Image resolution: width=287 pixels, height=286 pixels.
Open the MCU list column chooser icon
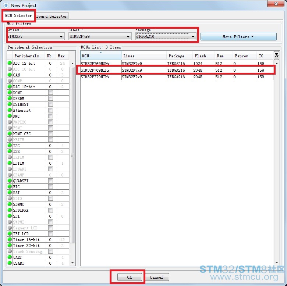(x=276, y=55)
